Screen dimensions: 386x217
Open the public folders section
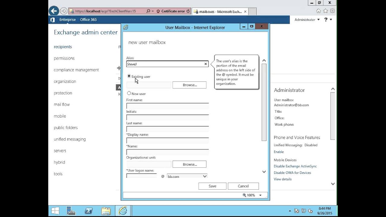tap(66, 128)
